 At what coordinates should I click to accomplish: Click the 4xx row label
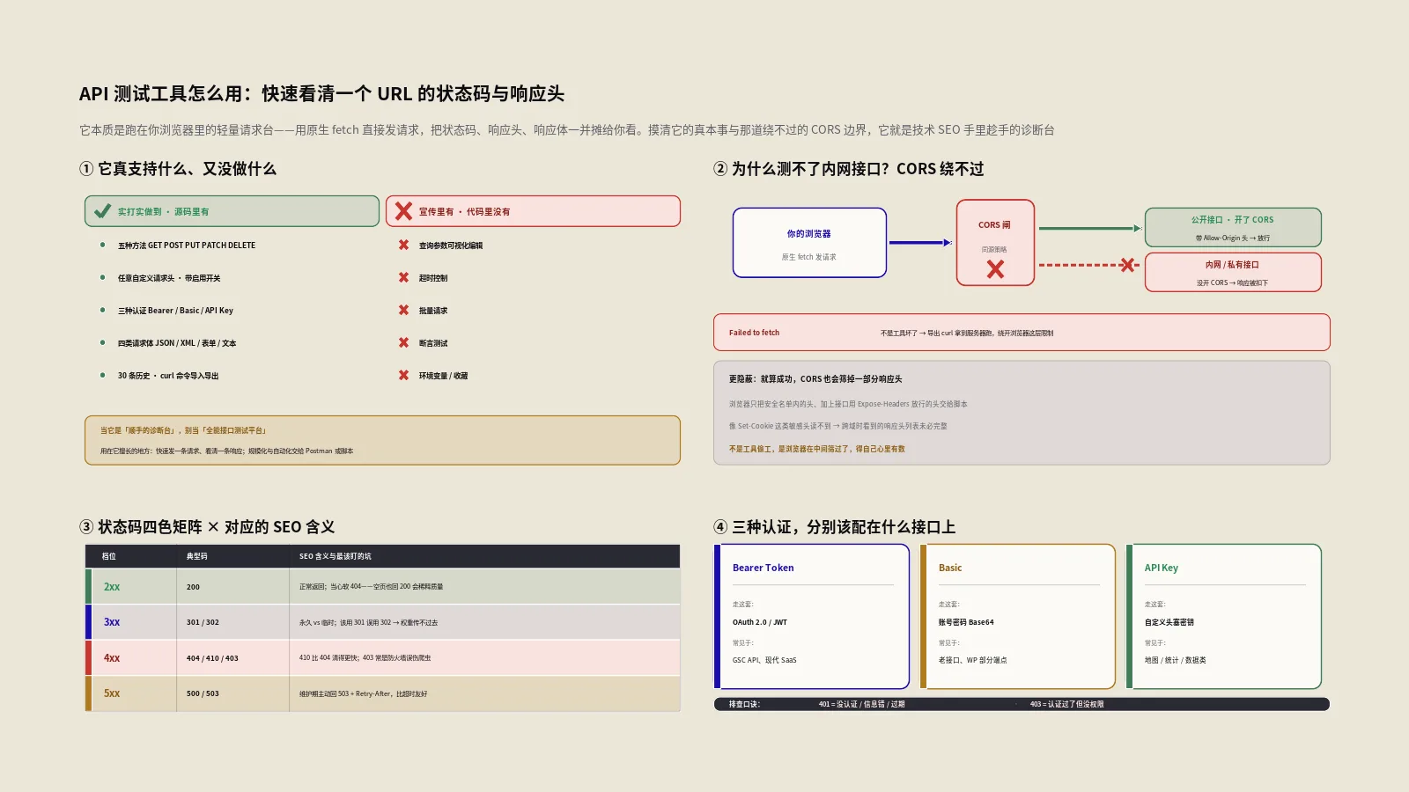click(112, 658)
